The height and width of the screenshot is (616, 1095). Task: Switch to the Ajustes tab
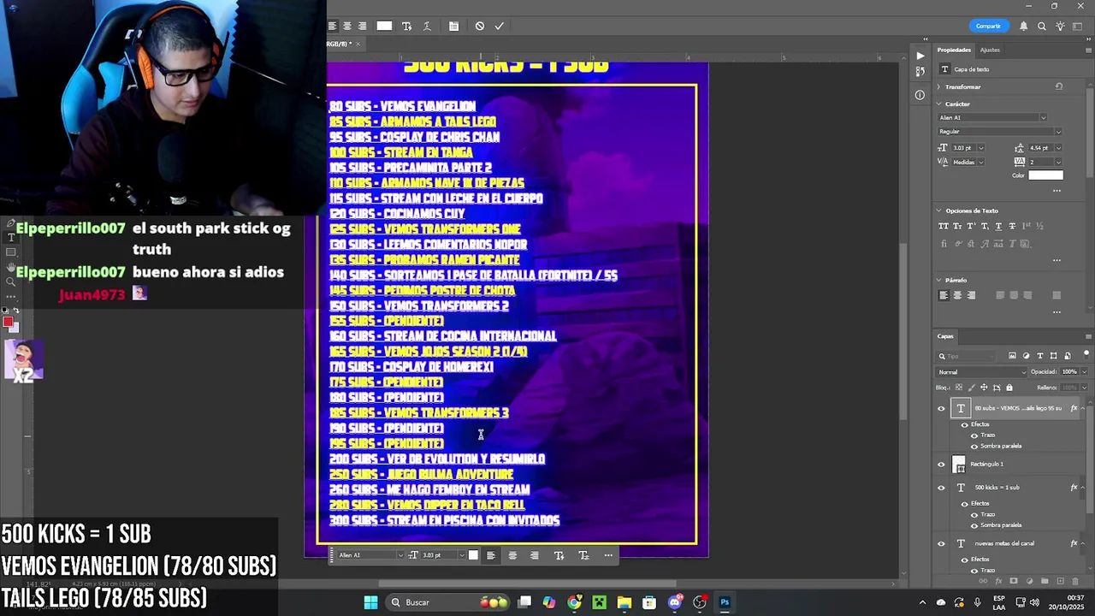[990, 50]
